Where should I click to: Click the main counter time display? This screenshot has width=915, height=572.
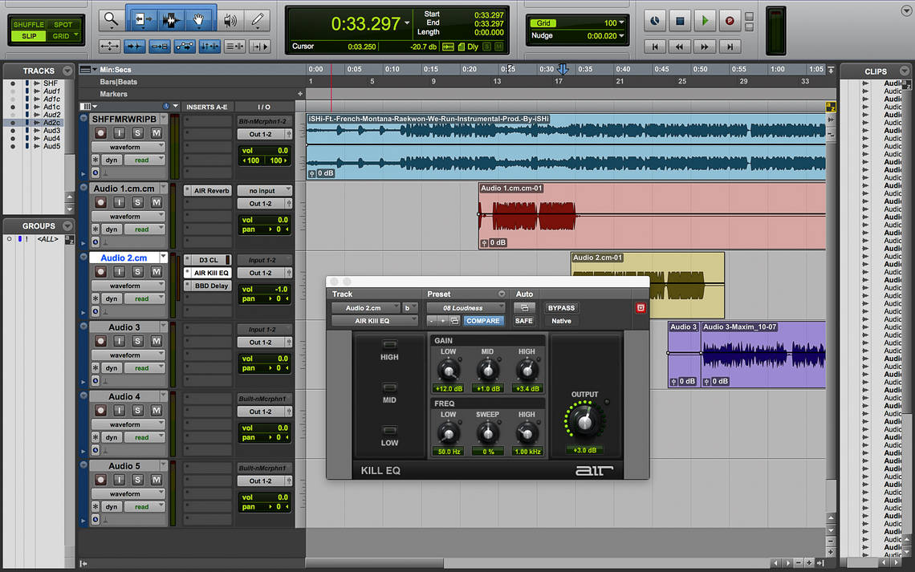point(365,24)
